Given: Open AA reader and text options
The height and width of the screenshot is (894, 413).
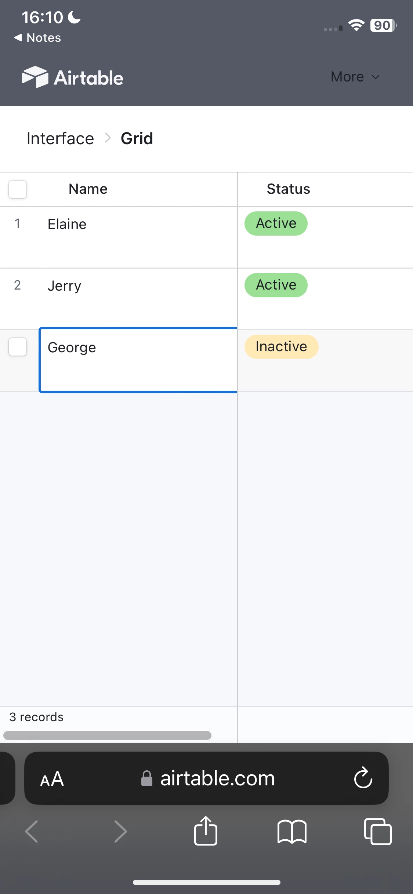Looking at the screenshot, I should [x=52, y=779].
